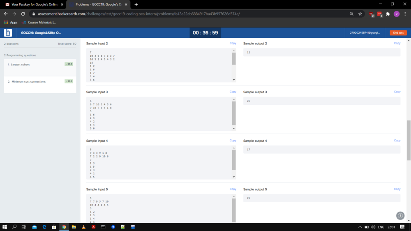Click Sample input 2 scrollbar up arrow
Screen dimensions: 411x231
pos(234,51)
